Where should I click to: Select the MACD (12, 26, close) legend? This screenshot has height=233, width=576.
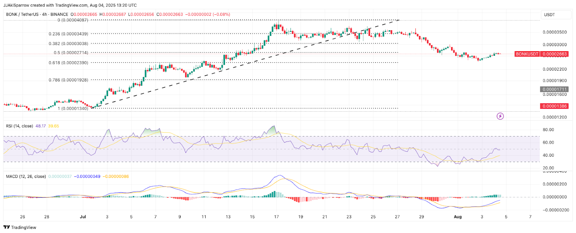click(26, 176)
